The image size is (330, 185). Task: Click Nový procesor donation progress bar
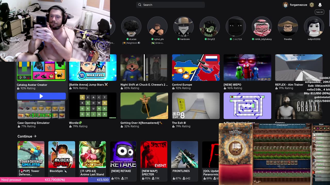point(55,180)
